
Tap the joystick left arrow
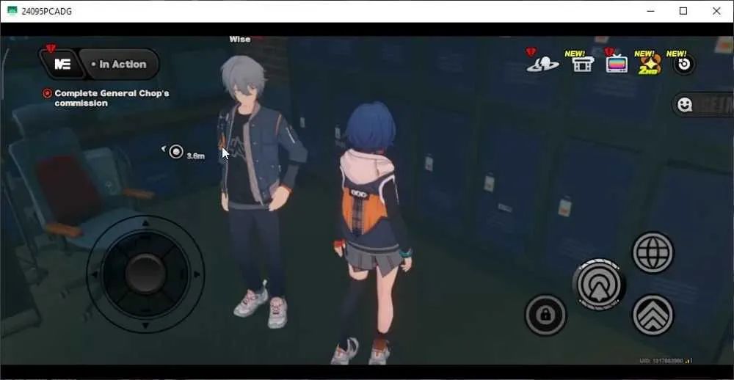94,274
